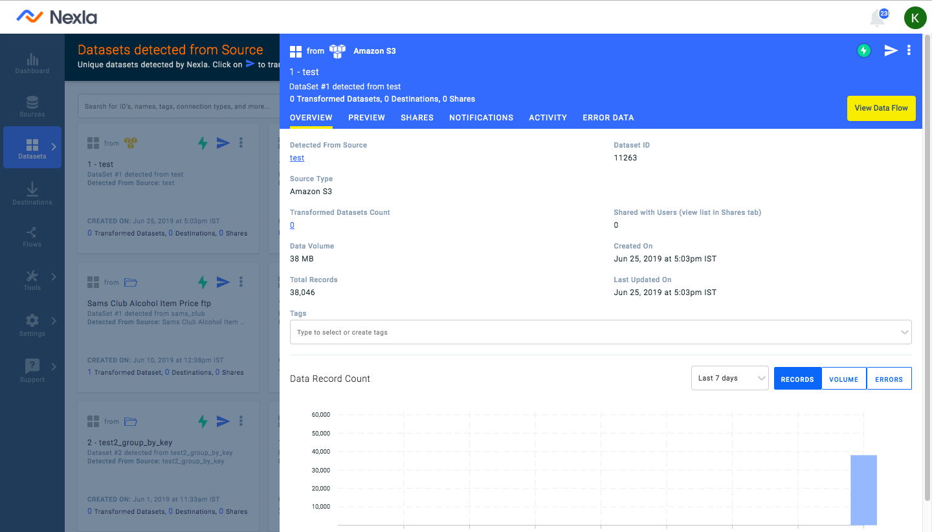Click the Nexla logo

[x=57, y=17]
